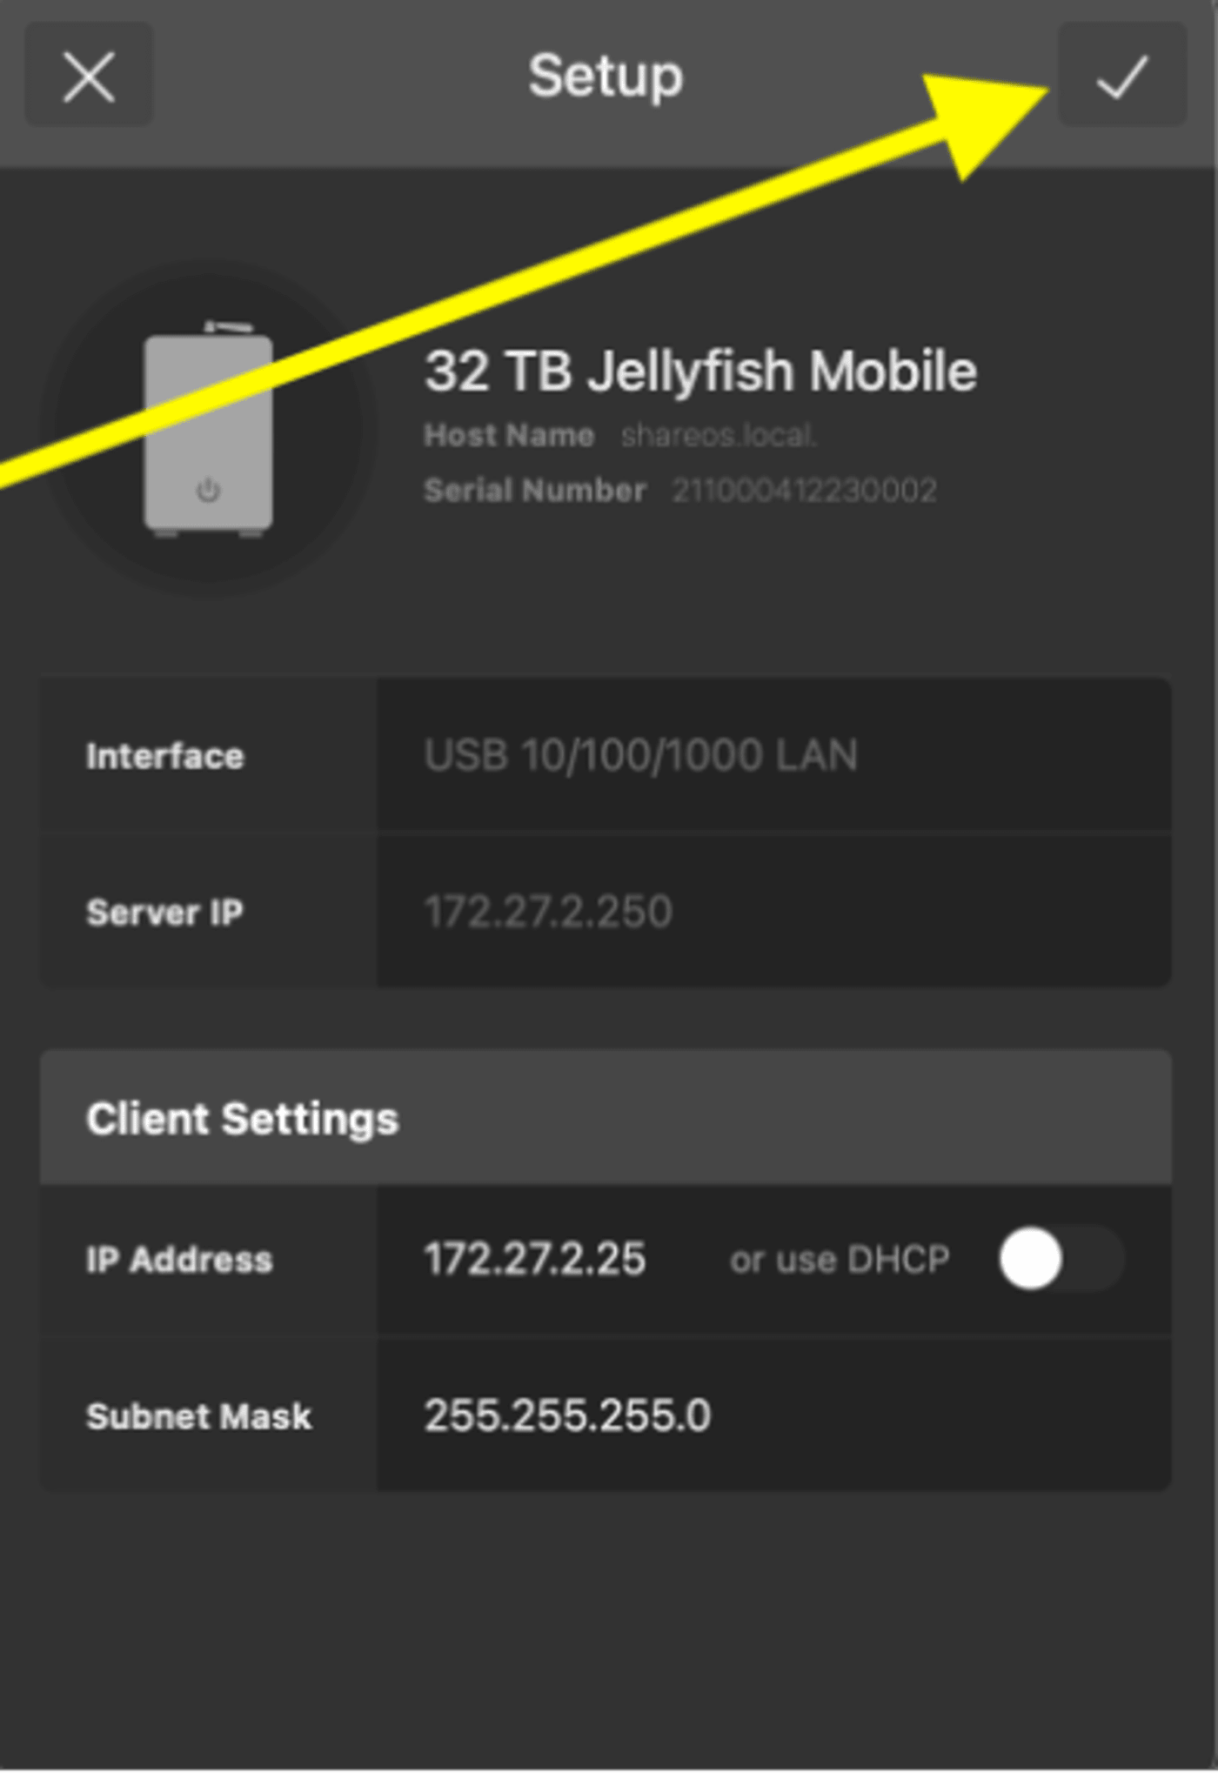Click the 32 TB Jellyfish Mobile title
The height and width of the screenshot is (1773, 1218).
700,371
